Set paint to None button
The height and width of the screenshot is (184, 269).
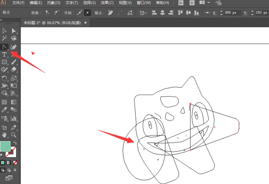click(x=15, y=162)
